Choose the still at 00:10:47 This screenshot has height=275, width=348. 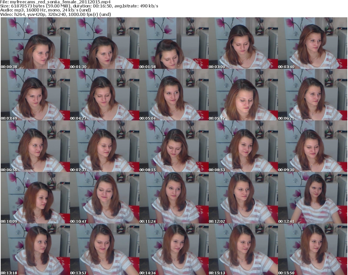click(105, 198)
